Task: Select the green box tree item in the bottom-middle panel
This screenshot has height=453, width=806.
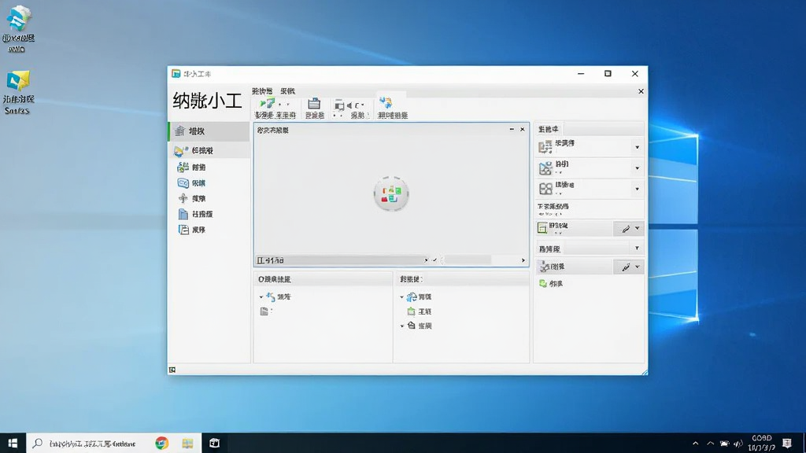Action: click(x=420, y=311)
